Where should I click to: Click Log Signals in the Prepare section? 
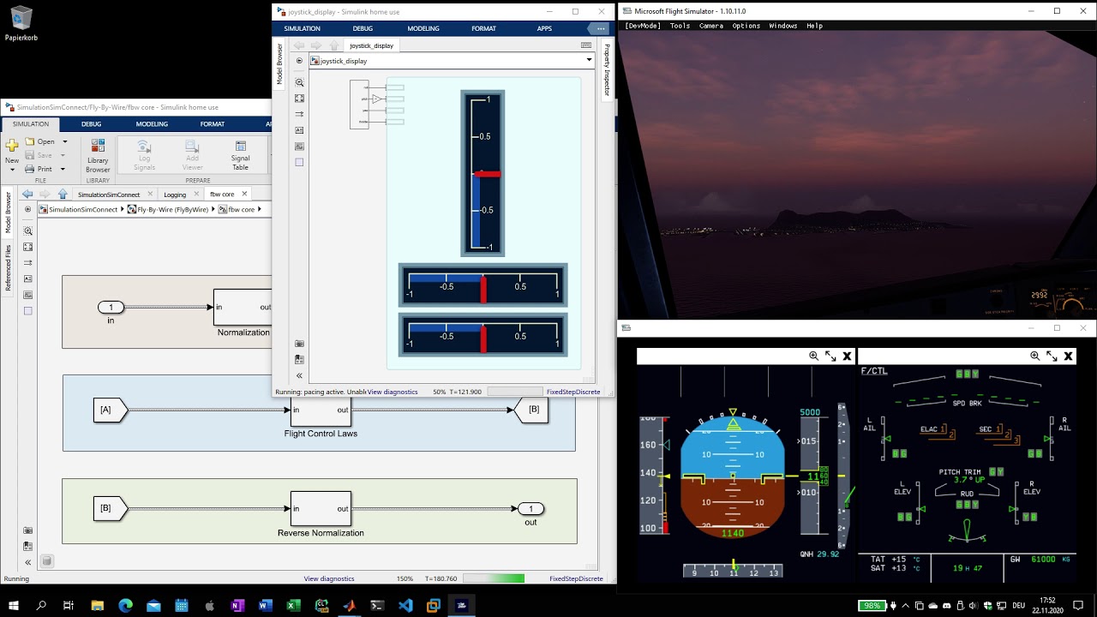144,155
